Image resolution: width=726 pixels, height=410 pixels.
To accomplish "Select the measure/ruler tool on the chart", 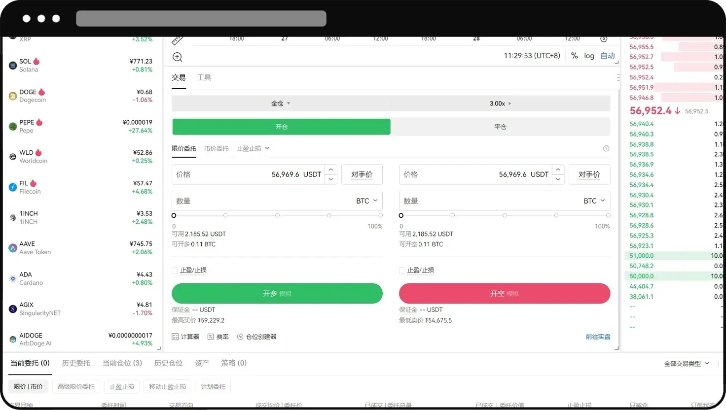I will [x=177, y=38].
